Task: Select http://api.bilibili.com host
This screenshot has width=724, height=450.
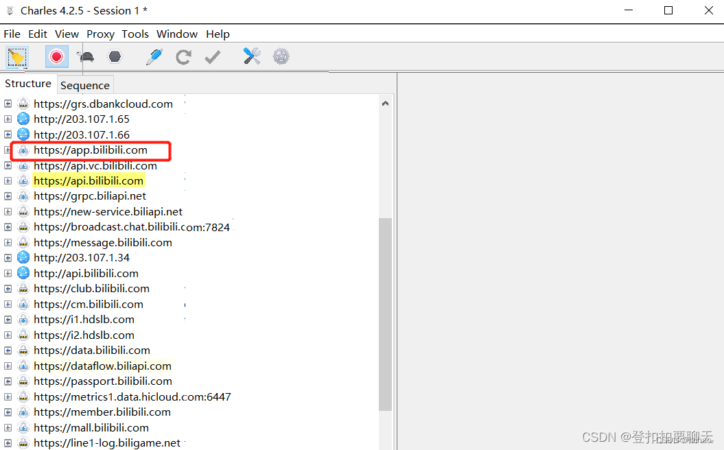Action: (x=86, y=273)
